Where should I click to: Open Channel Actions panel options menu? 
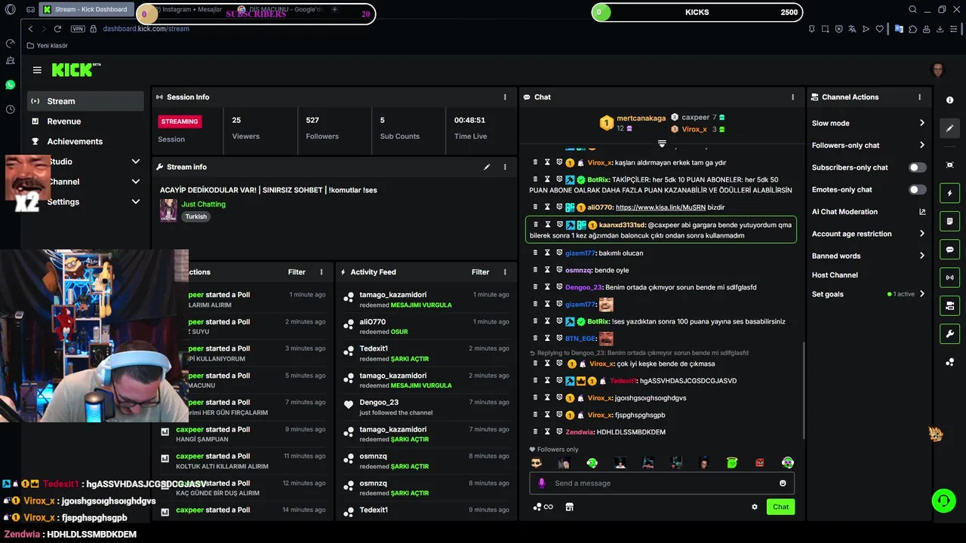tap(919, 97)
